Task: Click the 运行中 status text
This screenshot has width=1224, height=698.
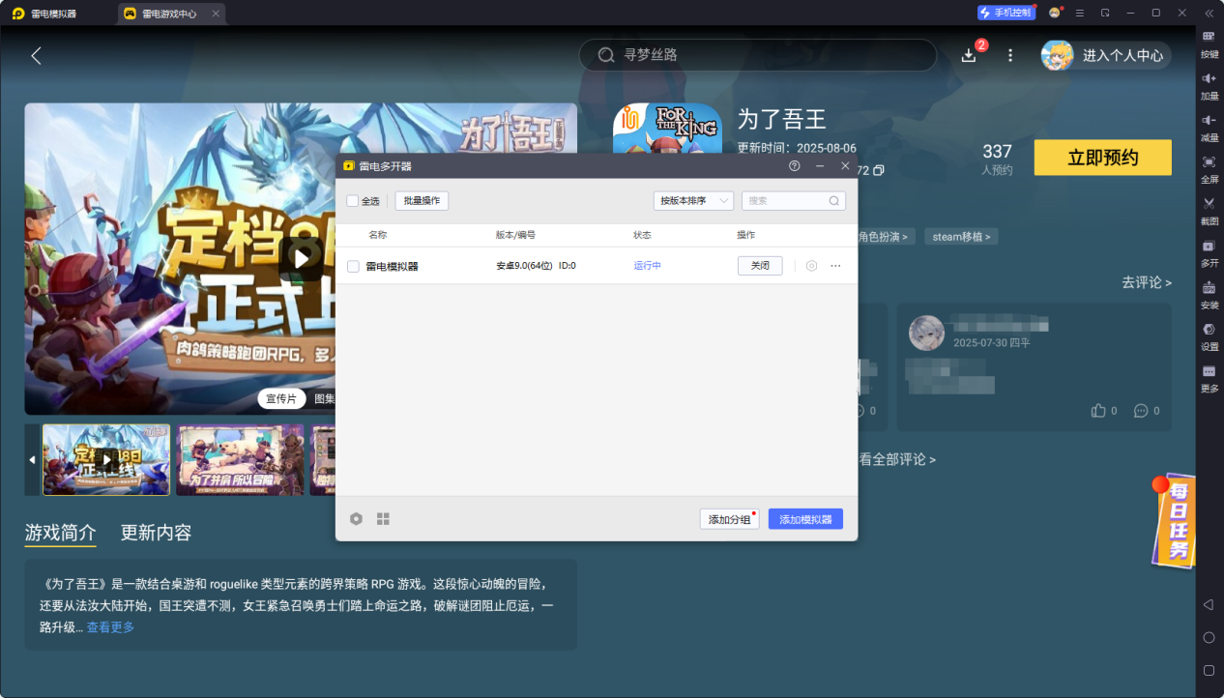Action: (x=648, y=266)
